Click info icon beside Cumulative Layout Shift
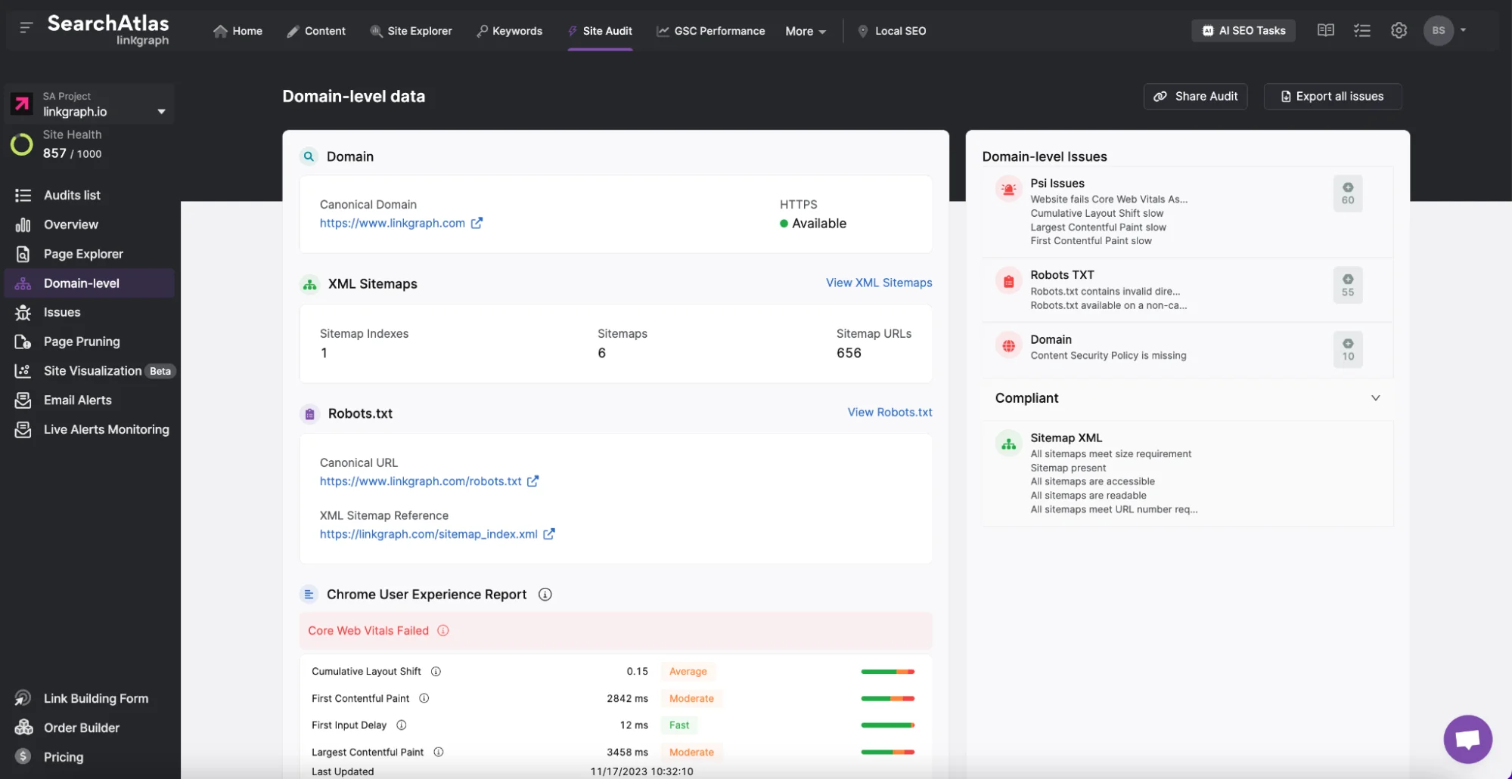 pyautogui.click(x=436, y=671)
